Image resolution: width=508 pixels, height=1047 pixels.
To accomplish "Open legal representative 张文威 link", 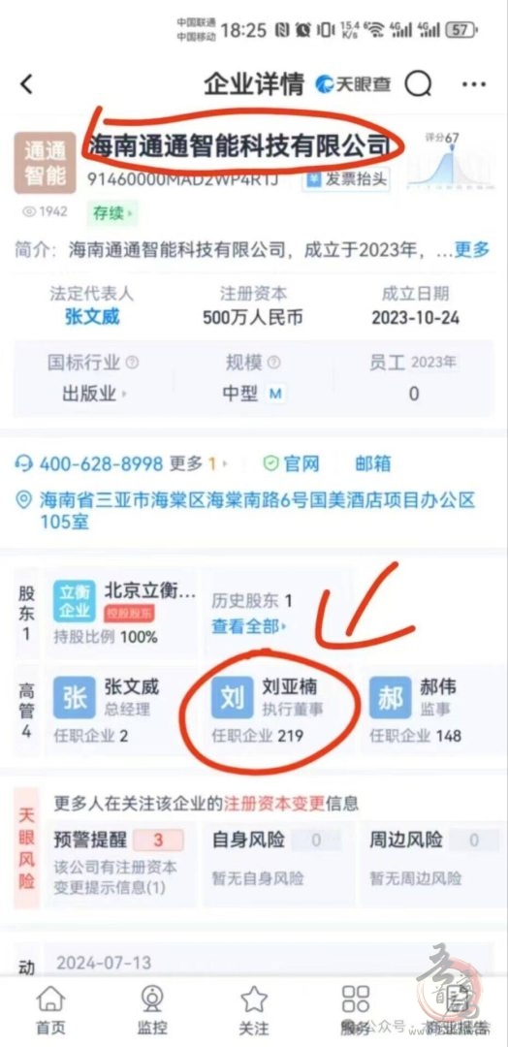I will point(92,317).
